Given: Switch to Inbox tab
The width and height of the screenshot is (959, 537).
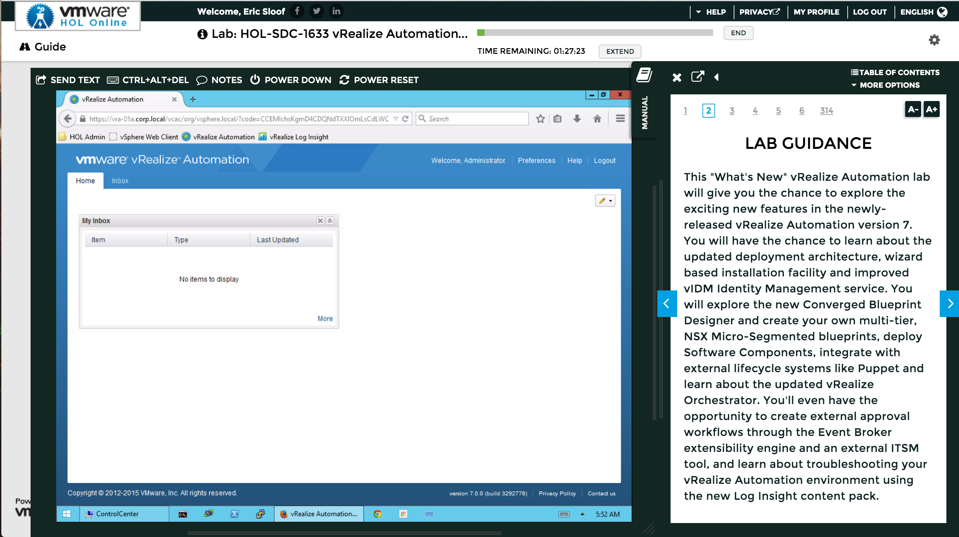Looking at the screenshot, I should (x=120, y=181).
